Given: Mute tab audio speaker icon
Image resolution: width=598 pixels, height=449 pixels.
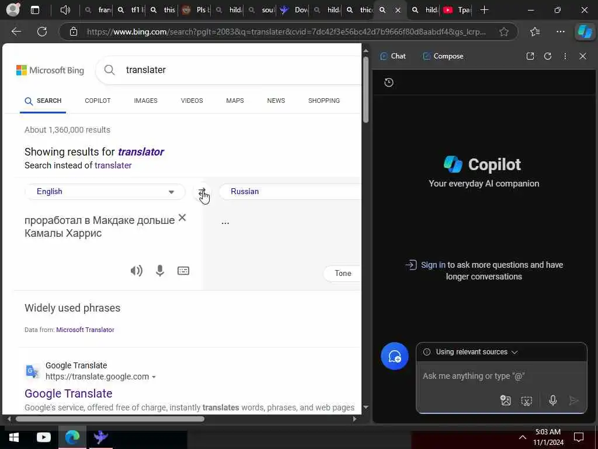Looking at the screenshot, I should 65,10.
